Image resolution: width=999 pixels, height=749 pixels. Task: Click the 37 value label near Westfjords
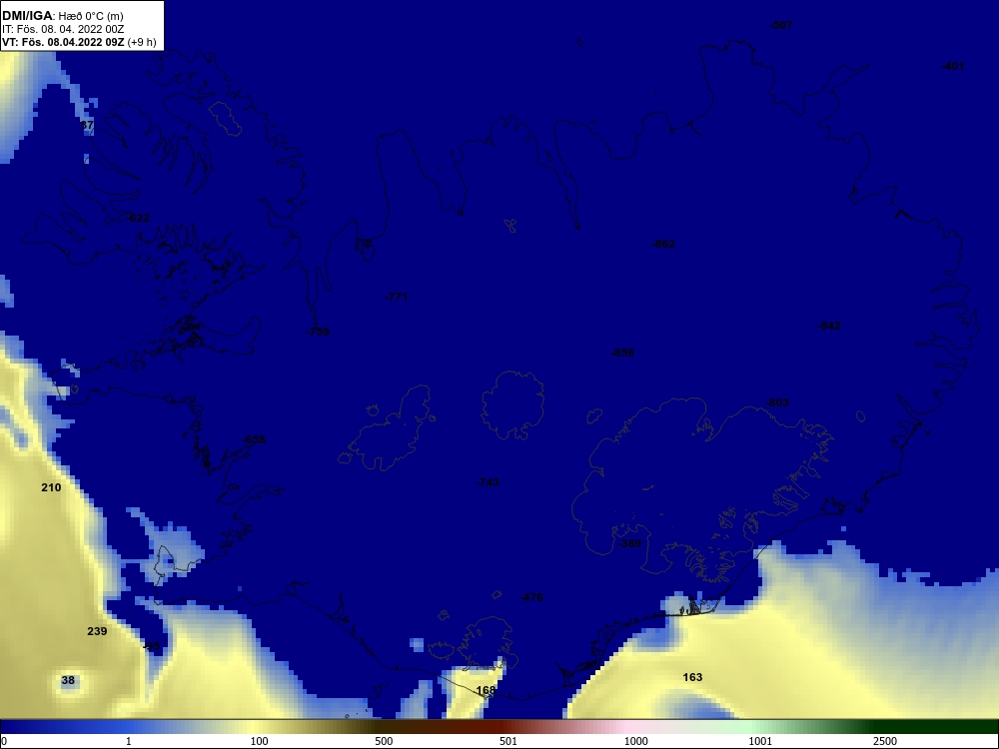point(88,125)
